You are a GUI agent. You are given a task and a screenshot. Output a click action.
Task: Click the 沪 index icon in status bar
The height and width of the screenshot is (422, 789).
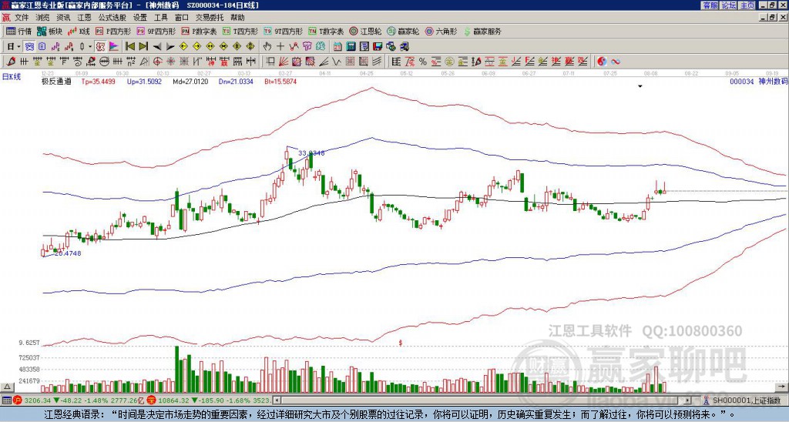pos(18,400)
